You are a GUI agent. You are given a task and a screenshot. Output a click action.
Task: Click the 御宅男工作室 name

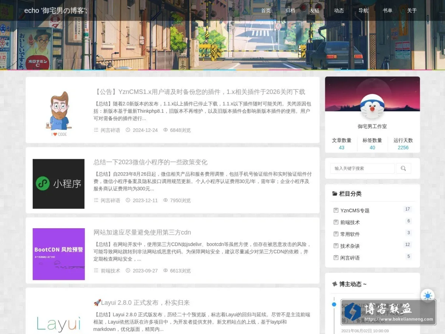pyautogui.click(x=372, y=126)
